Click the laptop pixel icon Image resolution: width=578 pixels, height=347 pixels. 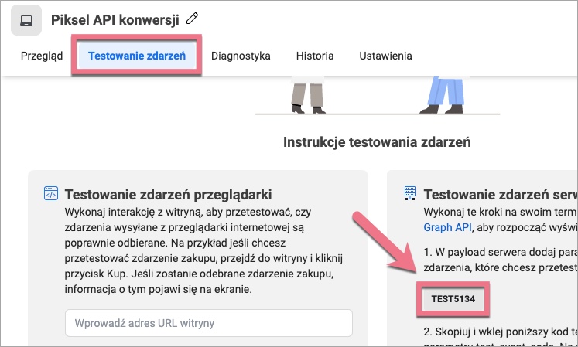[26, 20]
